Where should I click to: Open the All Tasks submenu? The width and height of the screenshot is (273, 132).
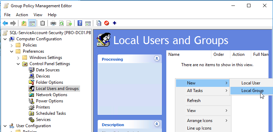pyautogui.click(x=203, y=91)
